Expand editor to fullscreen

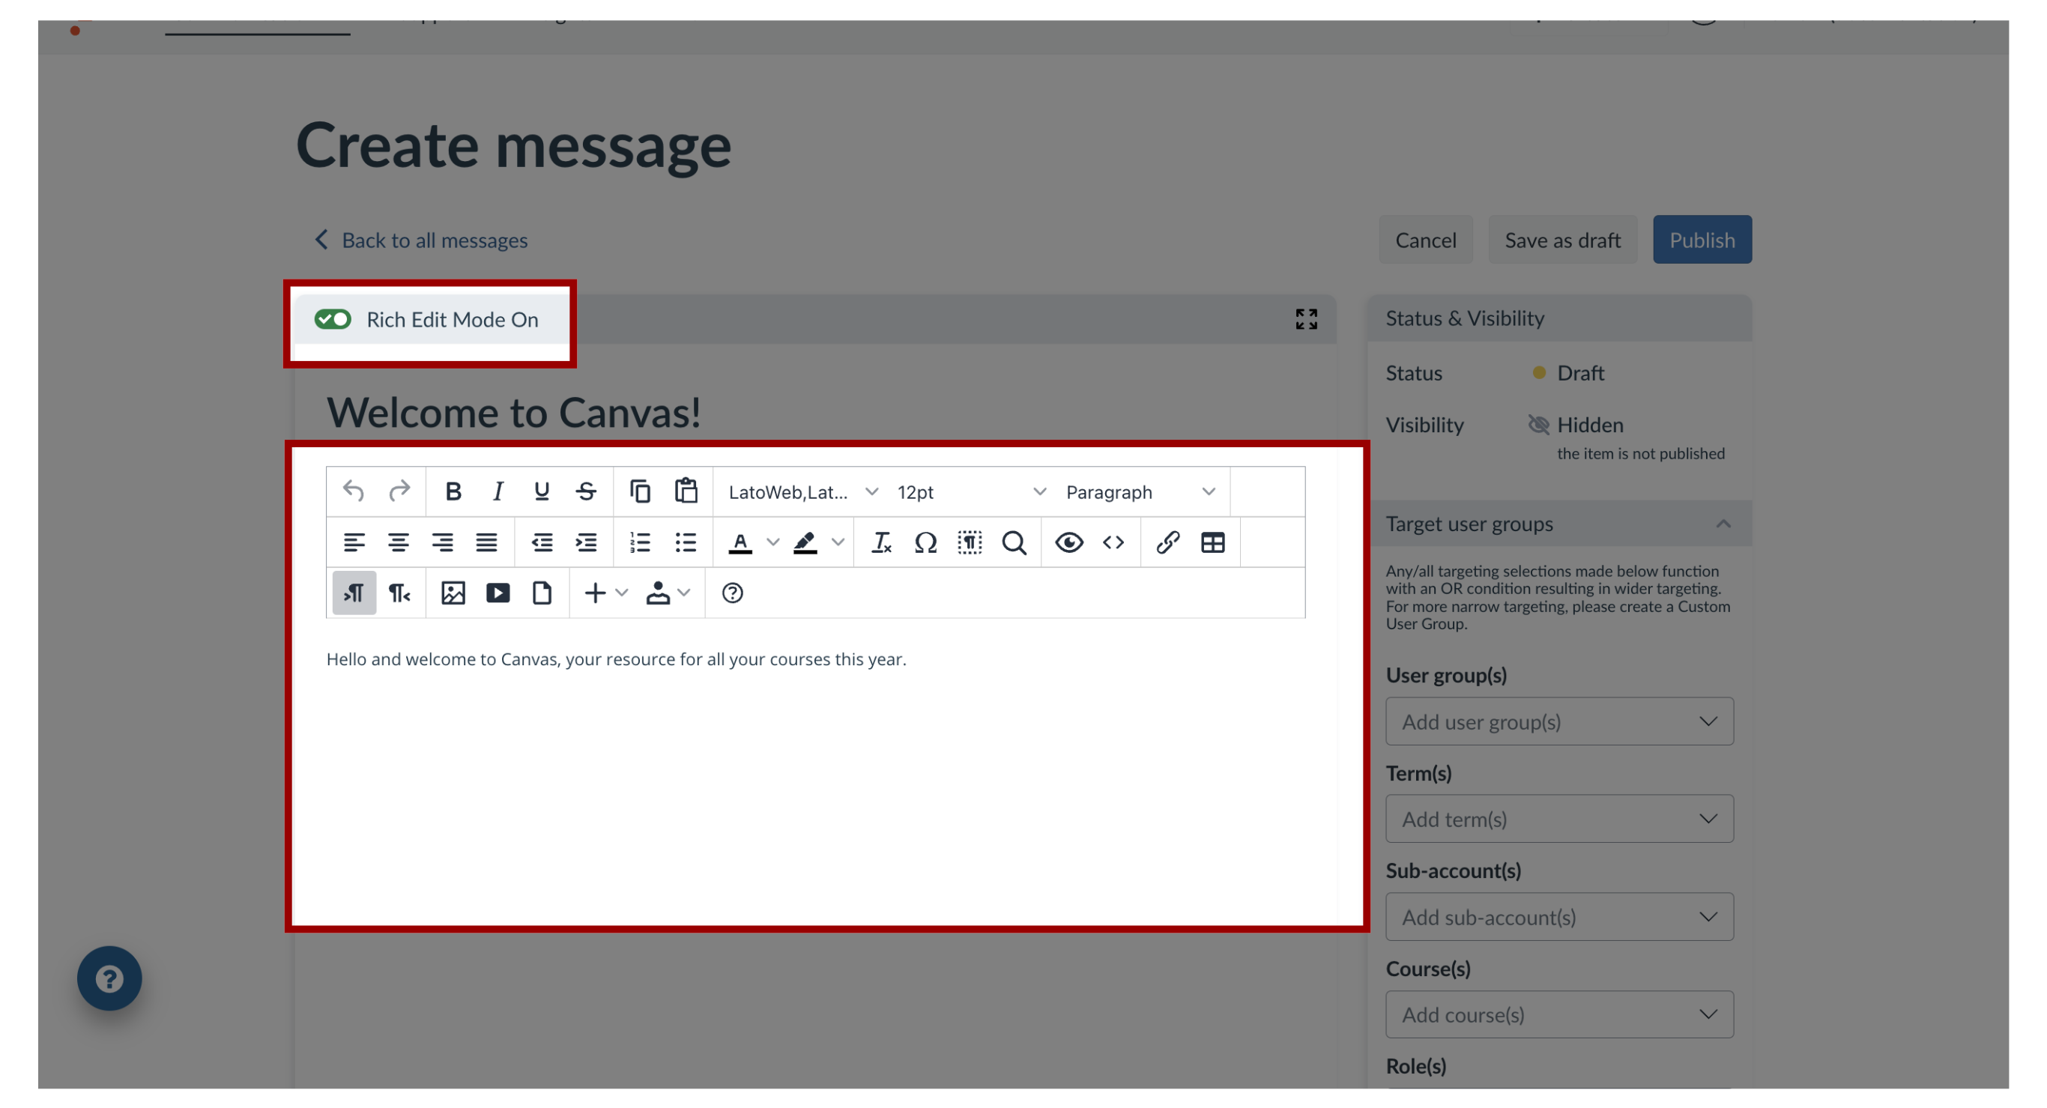coord(1305,319)
